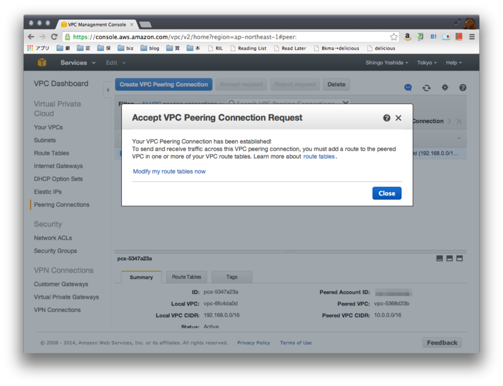Open the apps grid shortcut in bookmarks bar
Viewport: 503px width, 386px height.
point(30,48)
